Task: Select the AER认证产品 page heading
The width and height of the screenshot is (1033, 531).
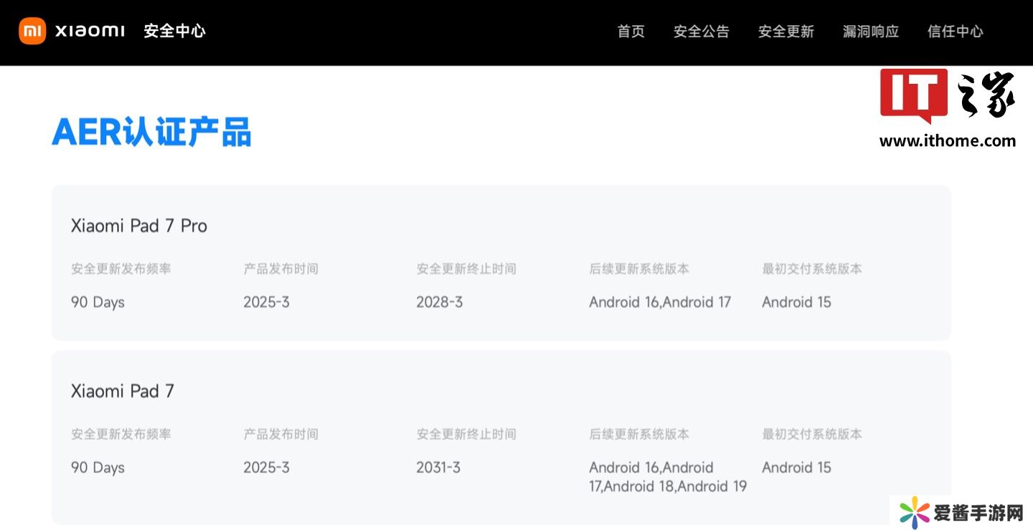Action: pyautogui.click(x=151, y=132)
